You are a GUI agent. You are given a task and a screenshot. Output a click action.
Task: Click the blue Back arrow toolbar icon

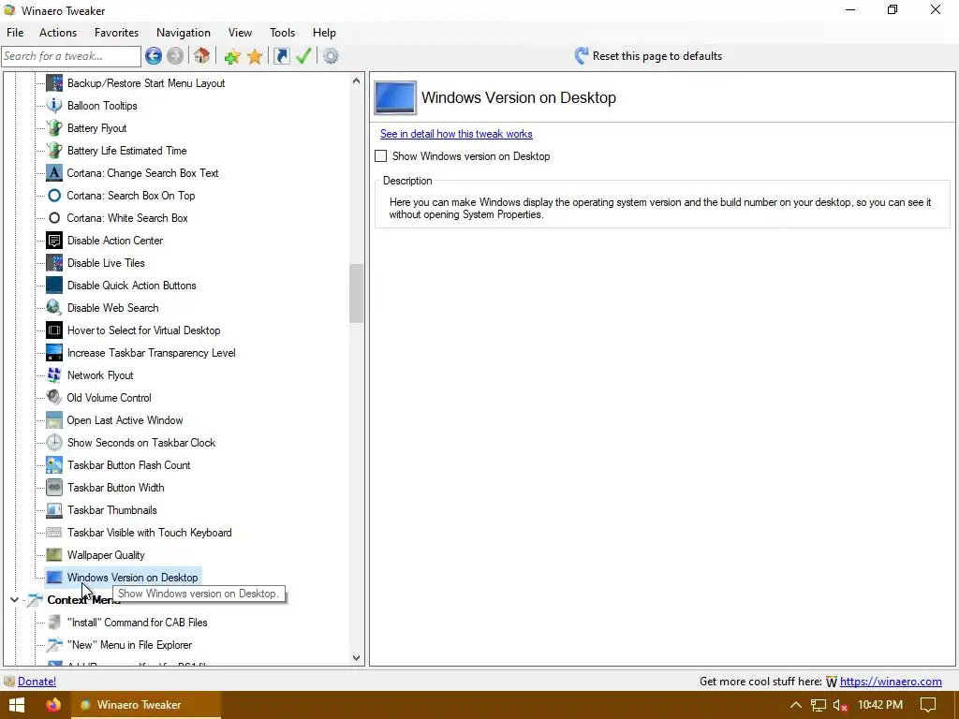154,56
